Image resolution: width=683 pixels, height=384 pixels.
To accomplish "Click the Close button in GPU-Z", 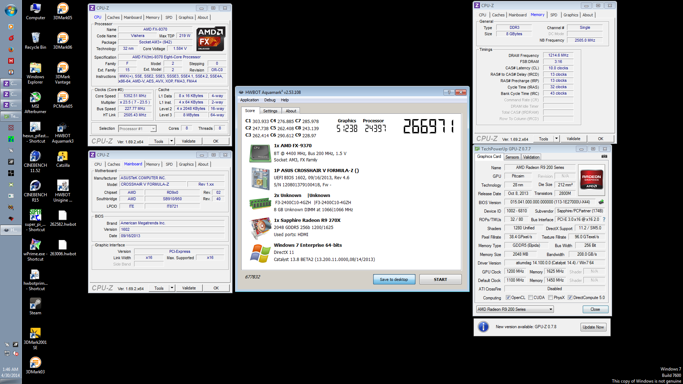I will [595, 309].
